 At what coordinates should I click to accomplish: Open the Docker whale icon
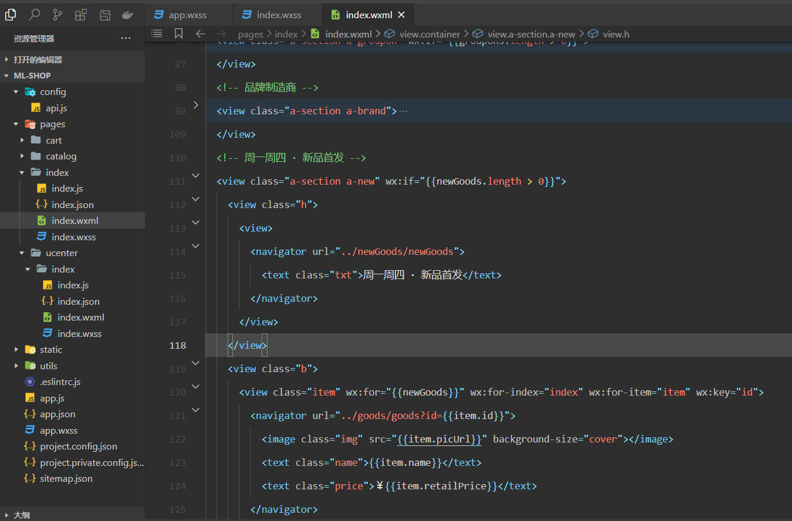[127, 15]
